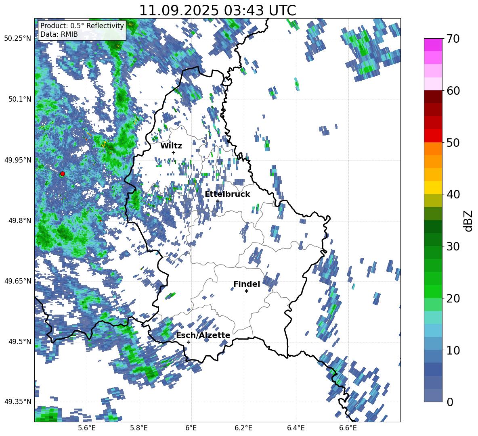Click the red radar site marker

point(63,174)
